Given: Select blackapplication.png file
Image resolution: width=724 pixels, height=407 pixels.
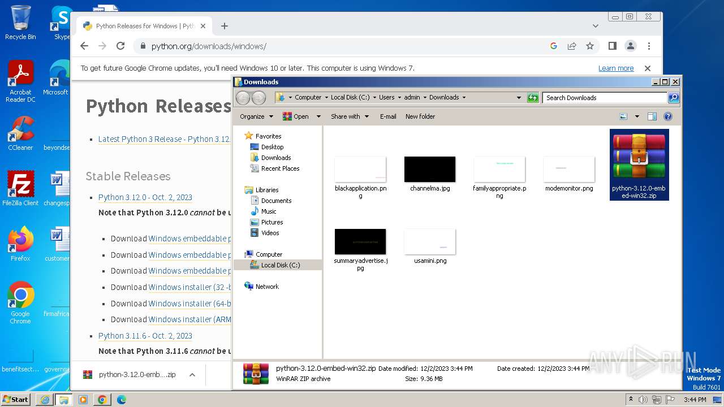Looking at the screenshot, I should pos(360,177).
